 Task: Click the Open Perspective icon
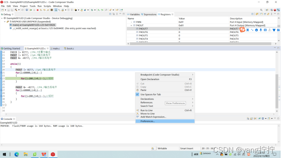pyautogui.click(x=267, y=10)
